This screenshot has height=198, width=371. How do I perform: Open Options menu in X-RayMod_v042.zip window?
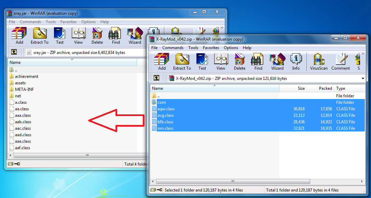[x=231, y=48]
